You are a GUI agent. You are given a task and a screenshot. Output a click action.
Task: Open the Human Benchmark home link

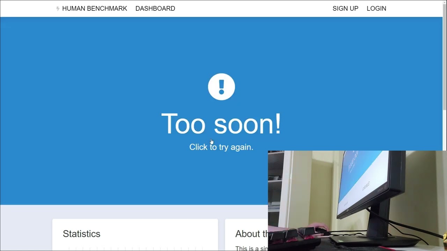click(94, 8)
